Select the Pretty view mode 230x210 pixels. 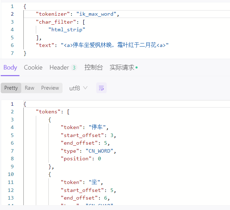click(11, 88)
